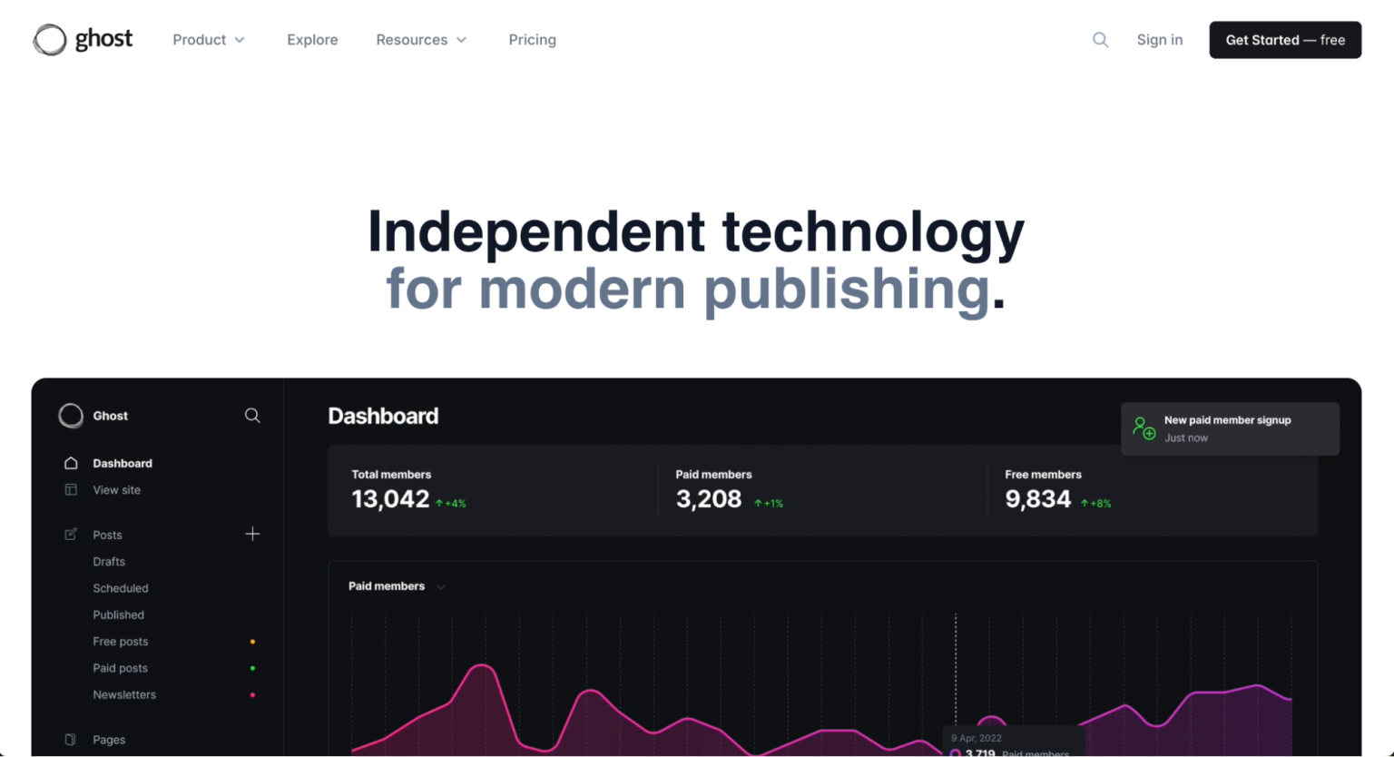
Task: Select the Posts pencil icon in the sidebar
Action: tap(71, 535)
